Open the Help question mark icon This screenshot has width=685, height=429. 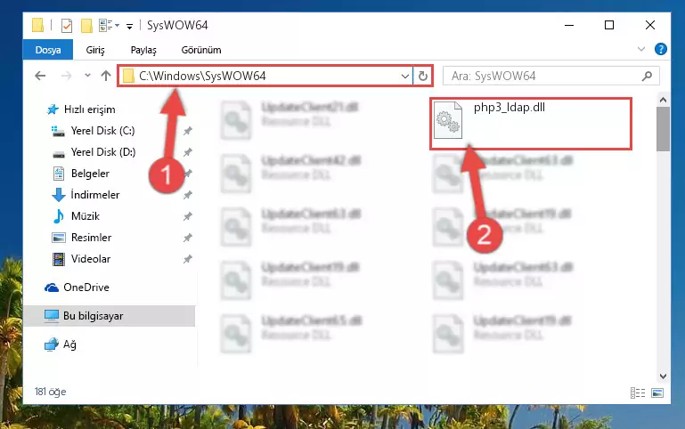661,49
